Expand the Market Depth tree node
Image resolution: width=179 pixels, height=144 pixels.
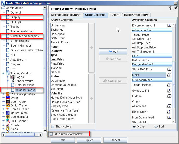pyautogui.click(x=3, y=113)
